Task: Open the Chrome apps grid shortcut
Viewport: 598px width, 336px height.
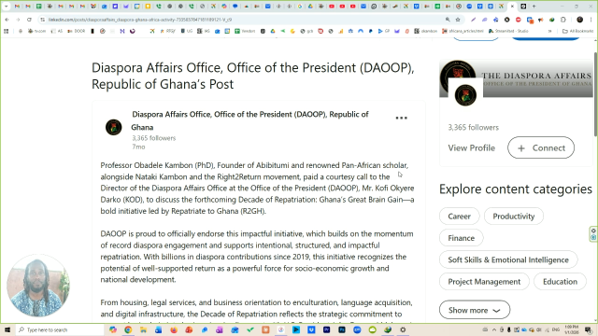Action: [x=7, y=31]
